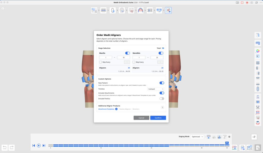The image size is (263, 153).
Task: Toggle the fourth timeline display switch icon
Action: click(224, 137)
